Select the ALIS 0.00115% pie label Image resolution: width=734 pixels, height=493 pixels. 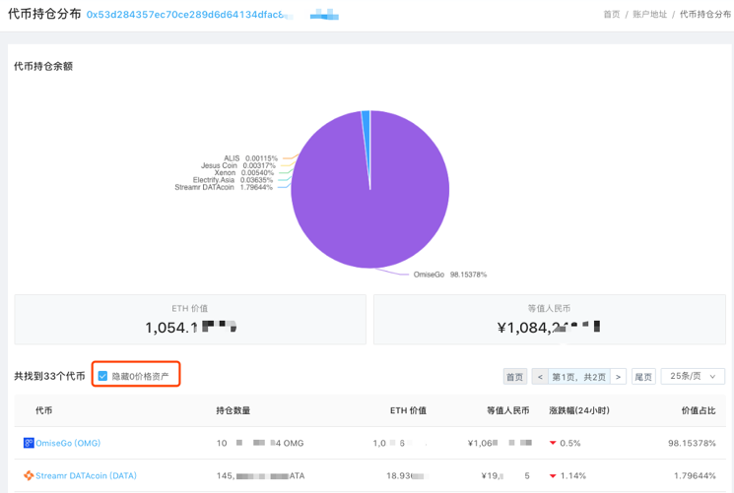pos(250,158)
